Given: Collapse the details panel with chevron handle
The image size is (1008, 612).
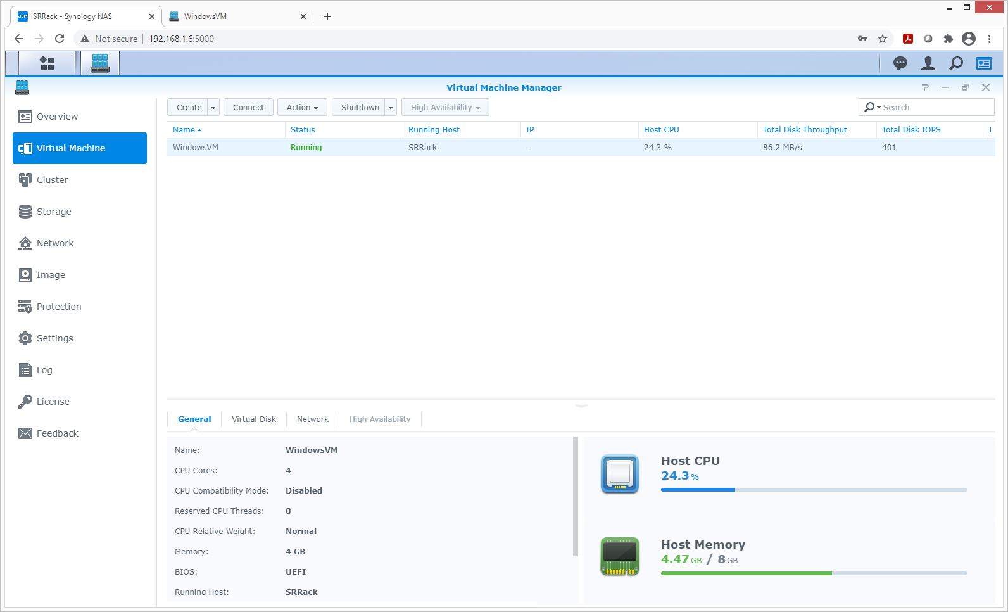Looking at the screenshot, I should 581,405.
